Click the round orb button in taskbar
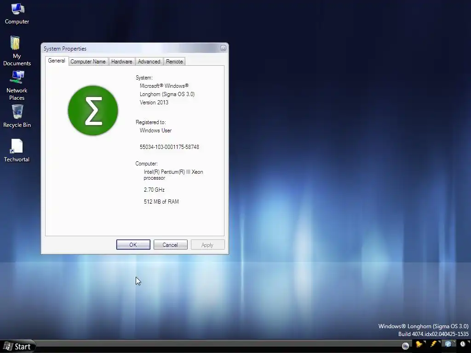Image resolution: width=471 pixels, height=353 pixels. pyautogui.click(x=405, y=346)
